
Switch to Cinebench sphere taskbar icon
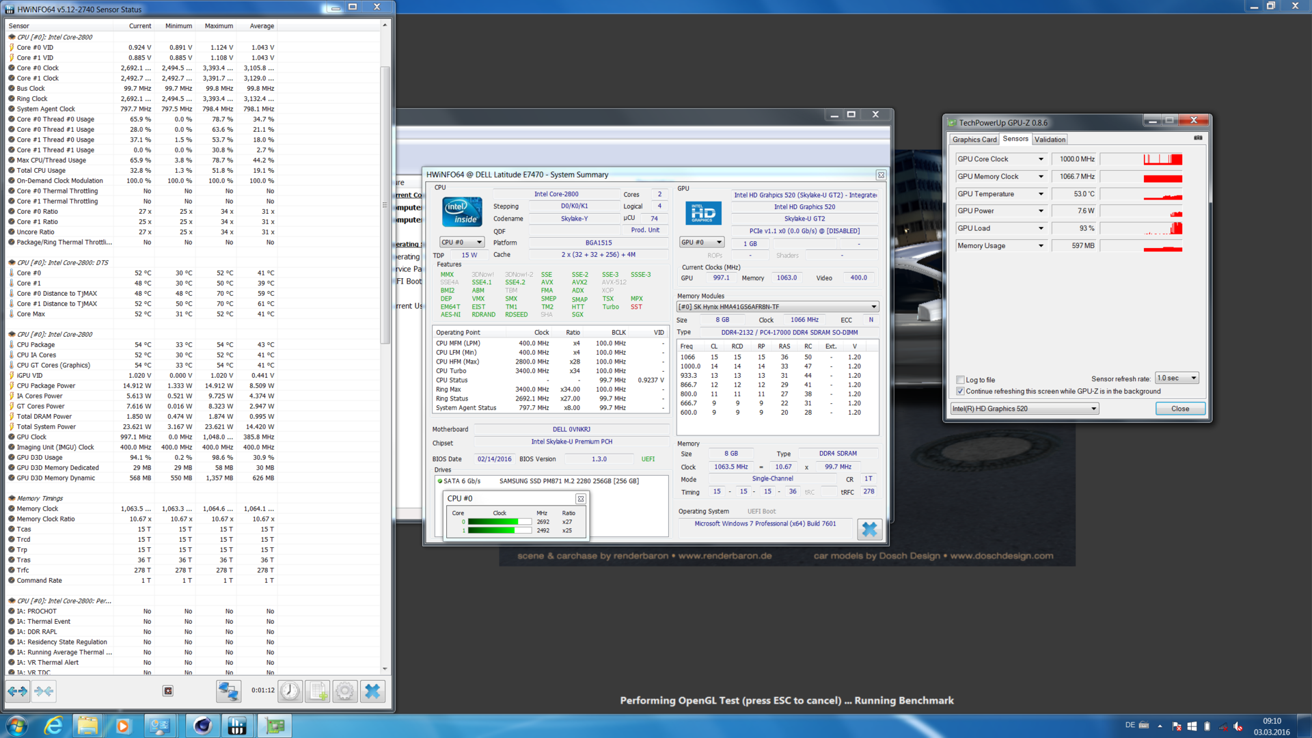pos(202,726)
